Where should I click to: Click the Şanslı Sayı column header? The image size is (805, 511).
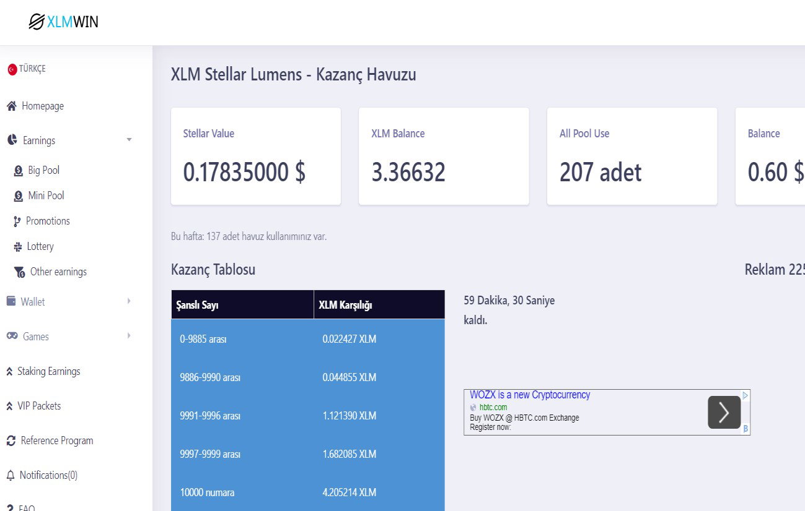pos(242,304)
